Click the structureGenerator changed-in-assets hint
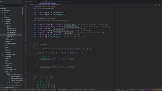This screenshot has height=91, width=162. point(72,21)
